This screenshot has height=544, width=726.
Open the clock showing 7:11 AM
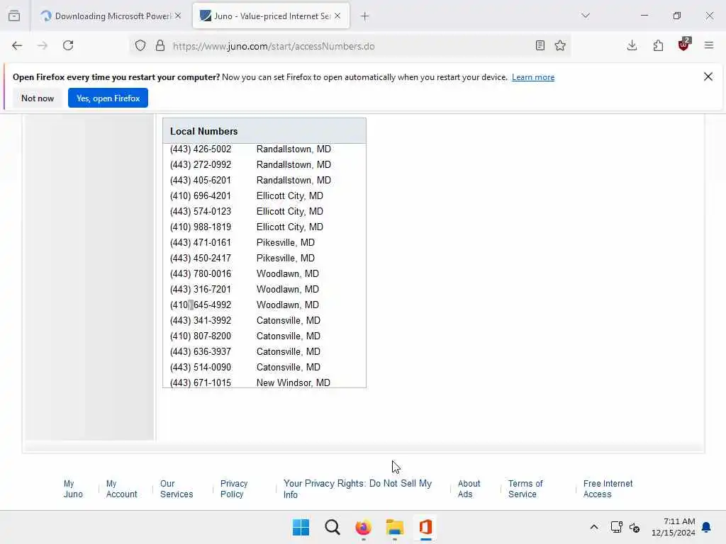click(674, 527)
